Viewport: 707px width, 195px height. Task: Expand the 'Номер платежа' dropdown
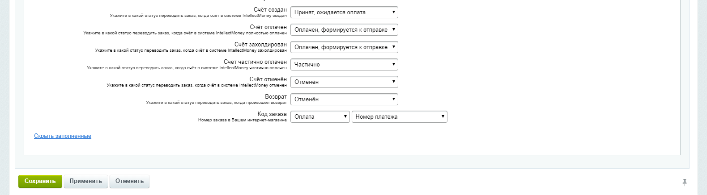tap(399, 117)
